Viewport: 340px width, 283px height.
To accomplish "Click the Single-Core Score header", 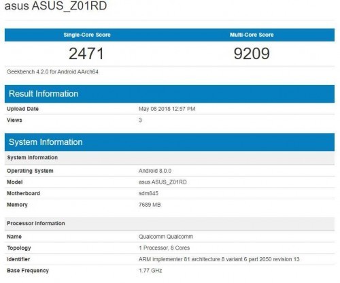I will tap(87, 35).
